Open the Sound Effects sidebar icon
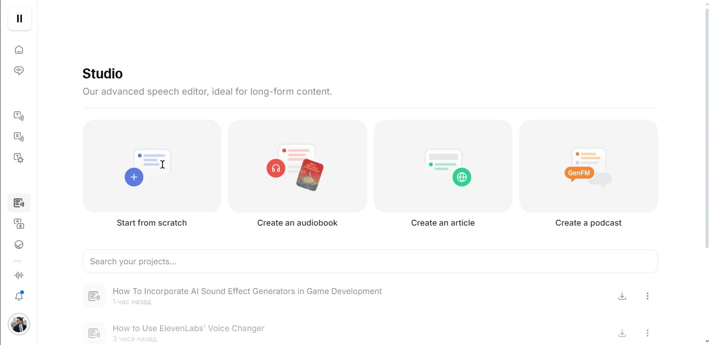 (x=19, y=158)
